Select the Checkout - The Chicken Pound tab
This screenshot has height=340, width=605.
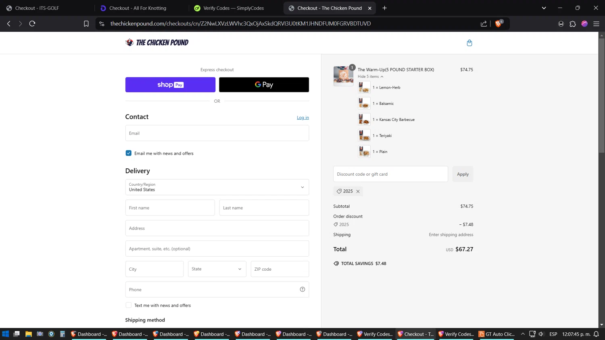[x=329, y=8]
